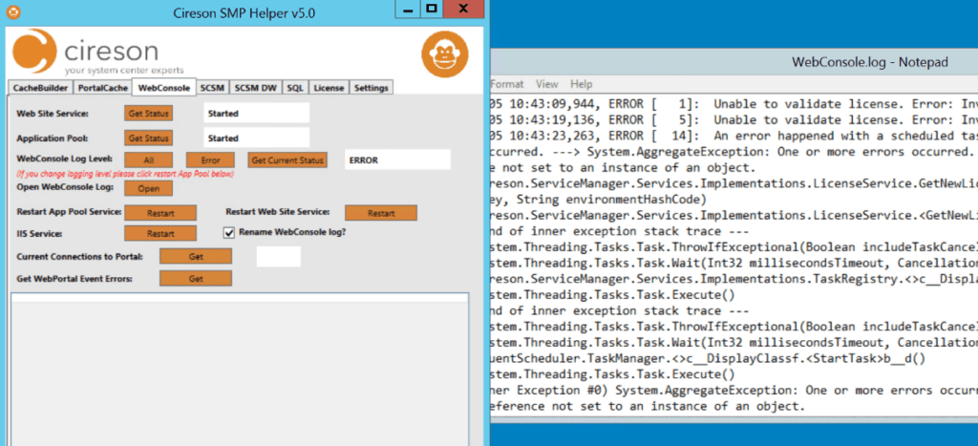Open the SCSM DW tab
The height and width of the screenshot is (446, 978).
256,88
